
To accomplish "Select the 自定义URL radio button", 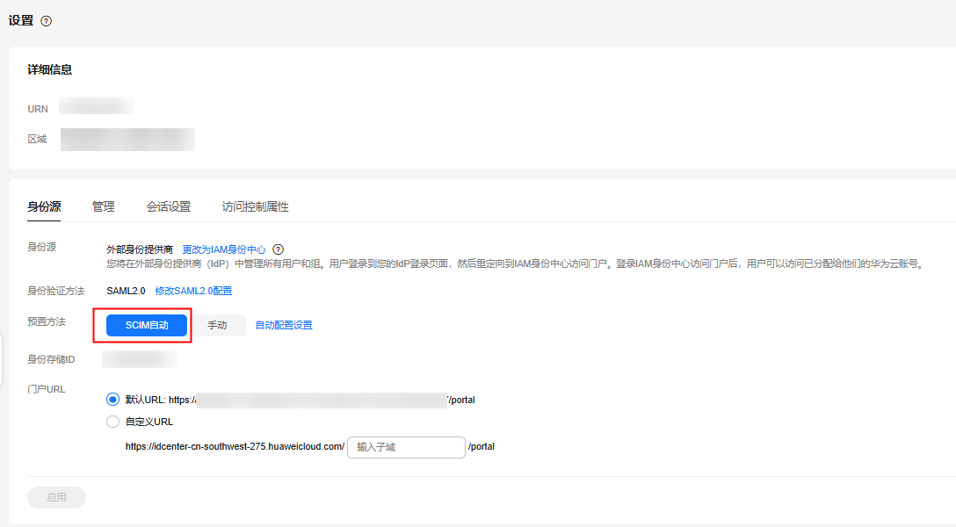I will (112, 422).
